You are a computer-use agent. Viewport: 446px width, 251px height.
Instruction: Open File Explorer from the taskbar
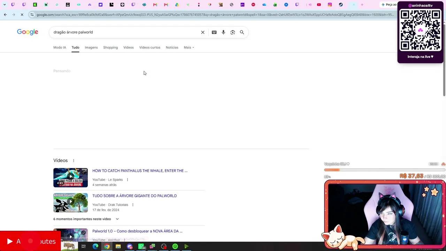click(118, 246)
